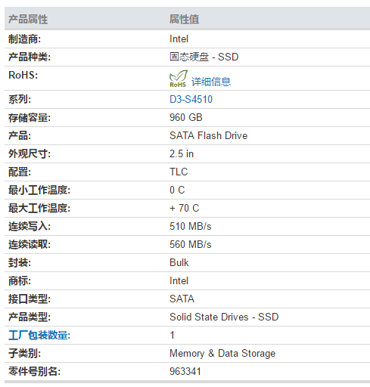
Task: Select the 产品属性 column header
Action: (x=28, y=19)
